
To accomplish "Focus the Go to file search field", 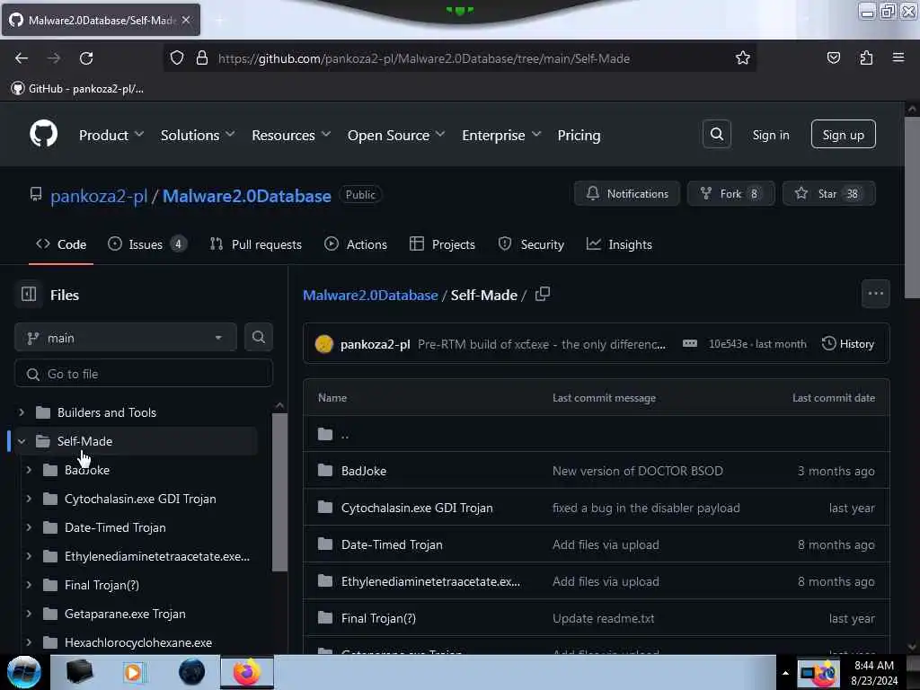I will [143, 374].
